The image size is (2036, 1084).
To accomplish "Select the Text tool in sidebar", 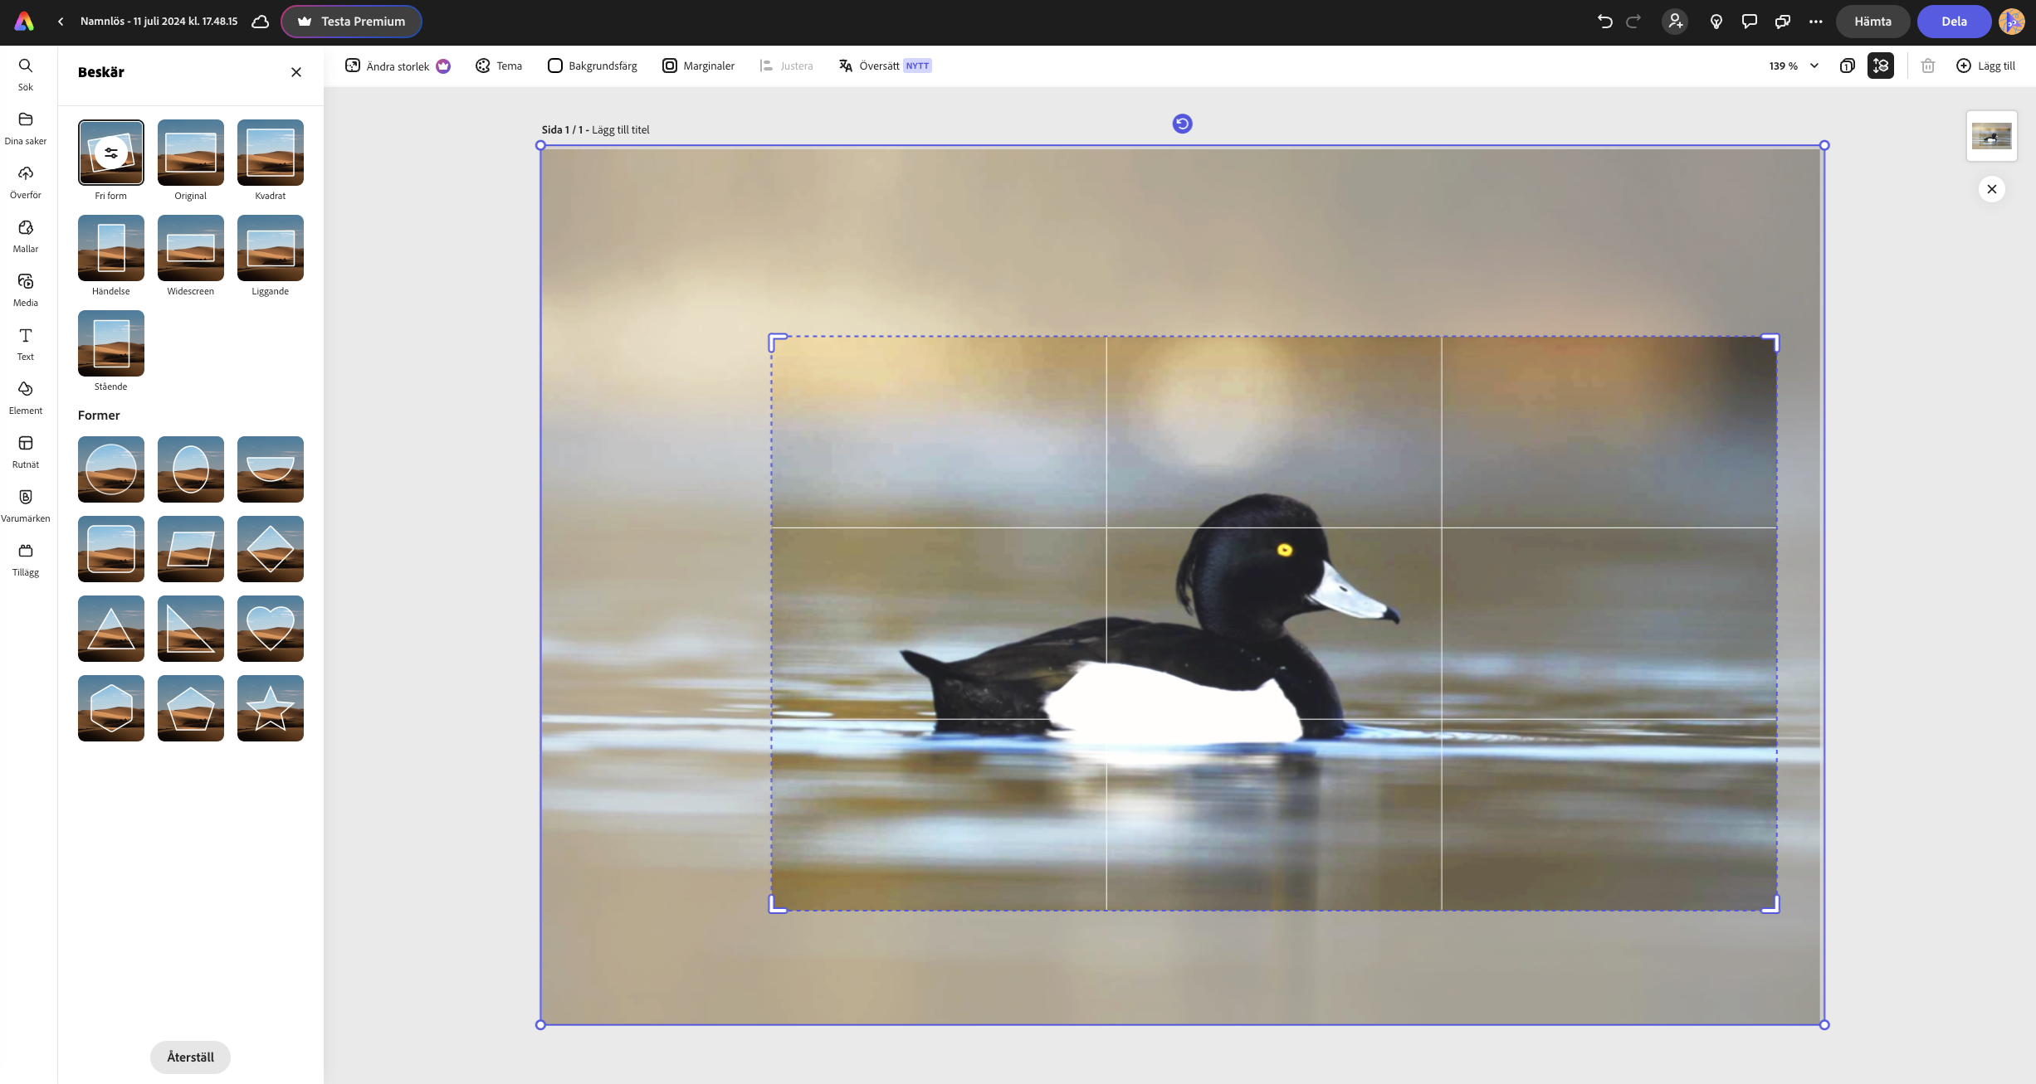I will coord(25,343).
